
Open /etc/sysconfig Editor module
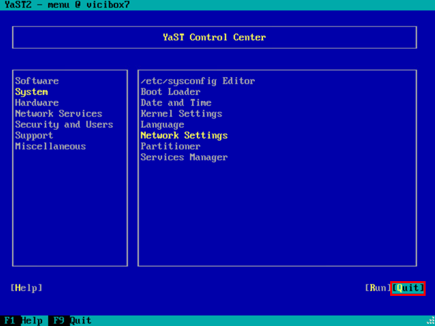(198, 81)
